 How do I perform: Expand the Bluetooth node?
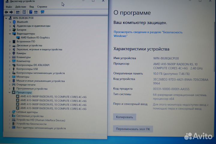click(x=10, y=22)
